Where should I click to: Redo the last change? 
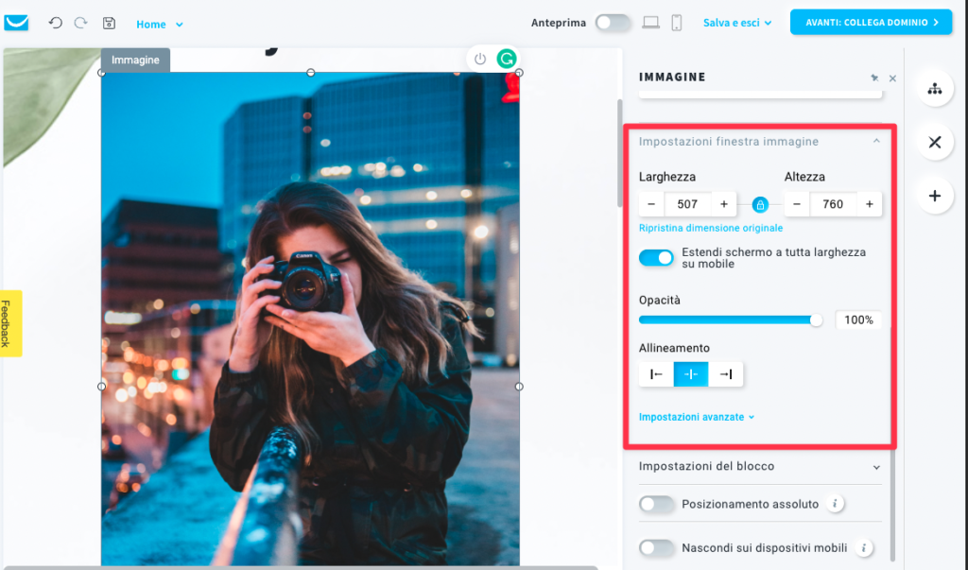tap(81, 23)
